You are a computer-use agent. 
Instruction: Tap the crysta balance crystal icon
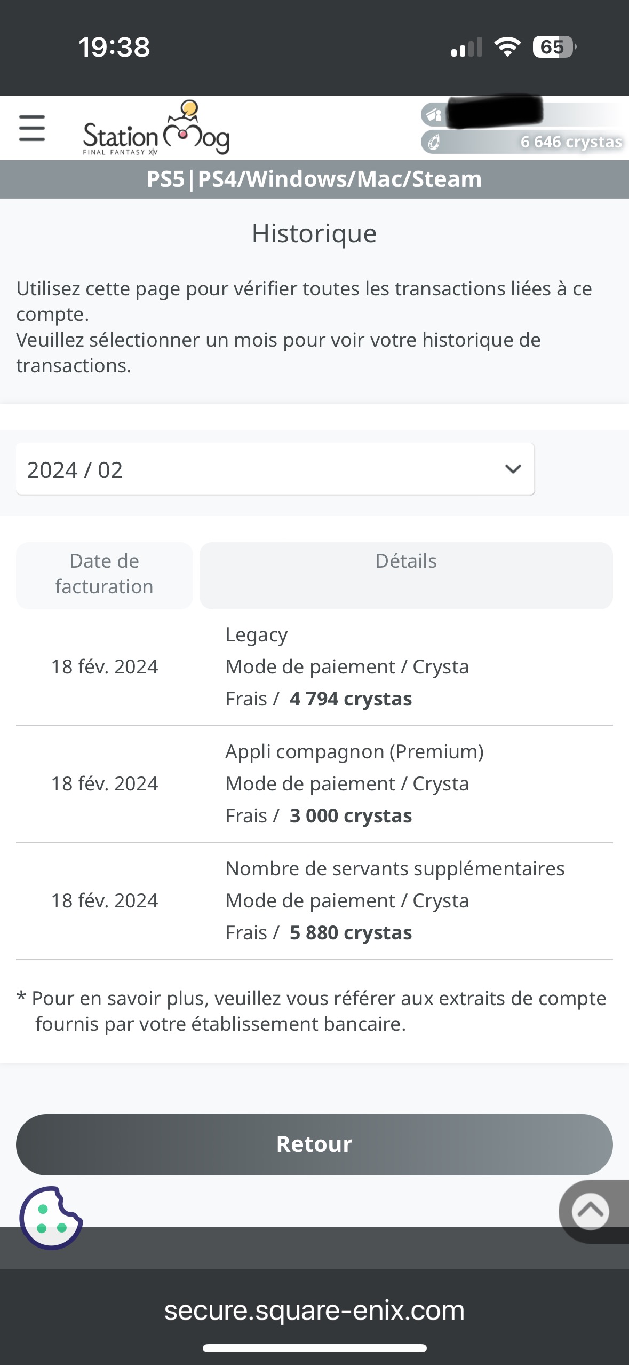434,143
